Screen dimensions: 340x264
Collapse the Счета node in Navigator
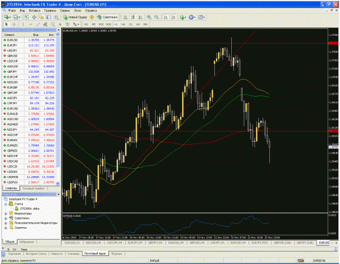(5, 204)
